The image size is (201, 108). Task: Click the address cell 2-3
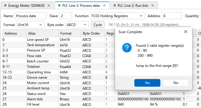[14, 50]
